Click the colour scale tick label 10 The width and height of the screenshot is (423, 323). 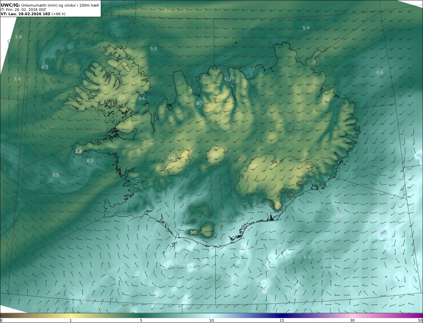click(x=211, y=320)
